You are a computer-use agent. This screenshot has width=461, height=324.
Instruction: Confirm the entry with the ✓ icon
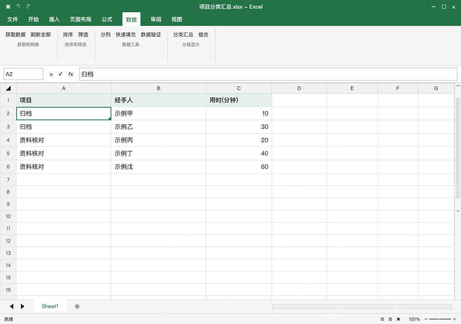[x=60, y=74]
